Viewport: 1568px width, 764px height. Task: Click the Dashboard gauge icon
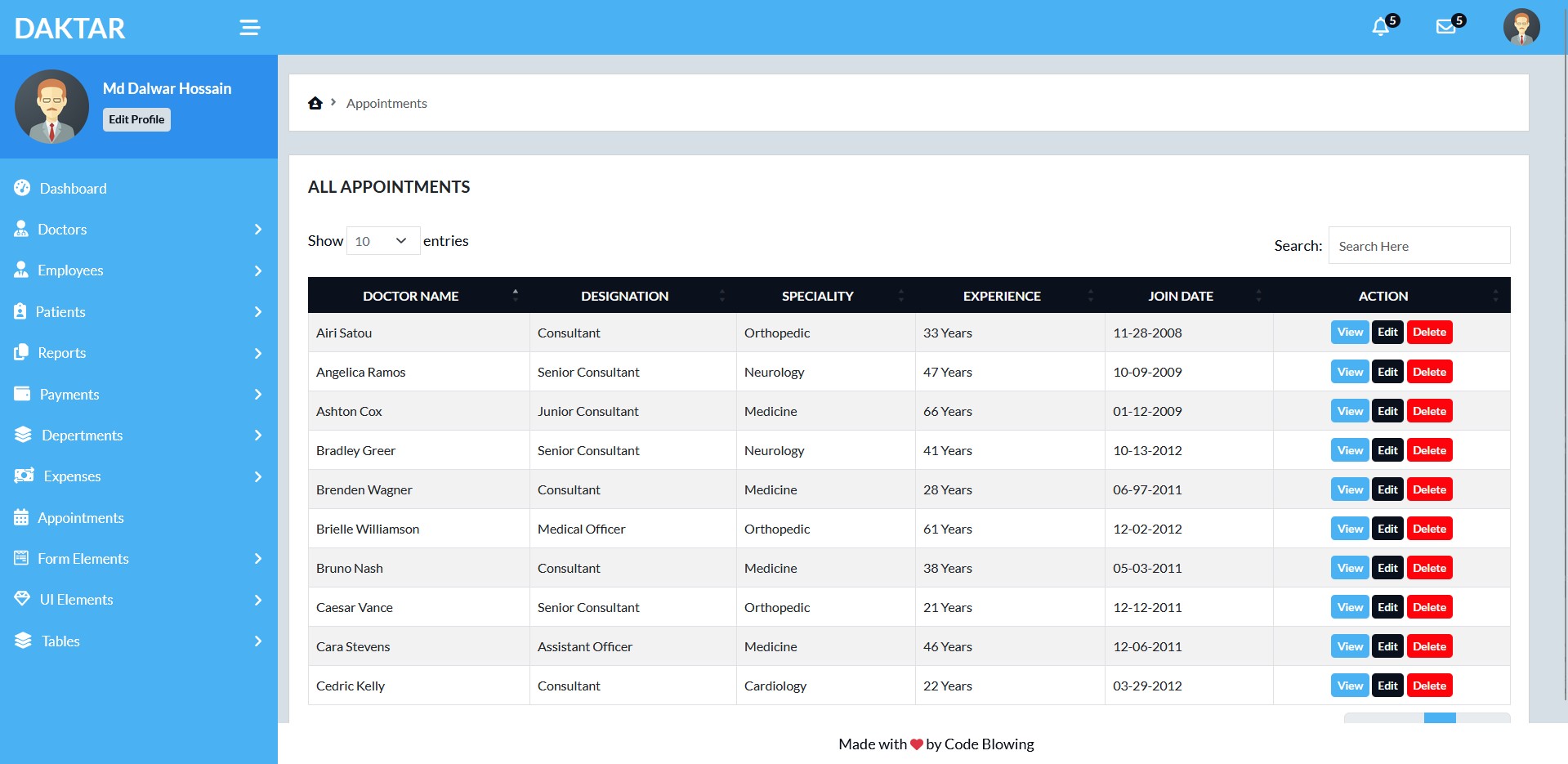22,188
